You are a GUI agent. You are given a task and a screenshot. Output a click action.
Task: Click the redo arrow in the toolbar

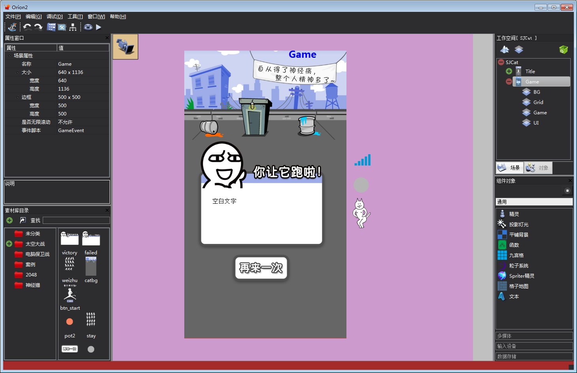point(38,27)
